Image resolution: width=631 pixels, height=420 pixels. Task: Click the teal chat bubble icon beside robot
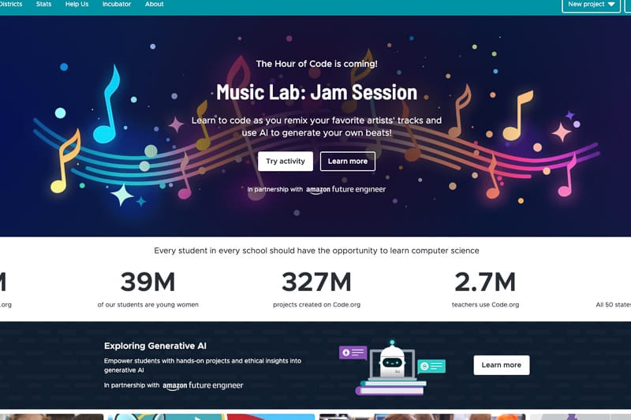(431, 366)
